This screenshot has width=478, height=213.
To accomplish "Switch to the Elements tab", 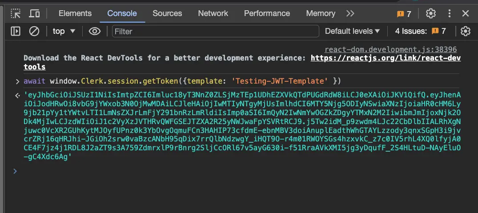I will click(75, 13).
